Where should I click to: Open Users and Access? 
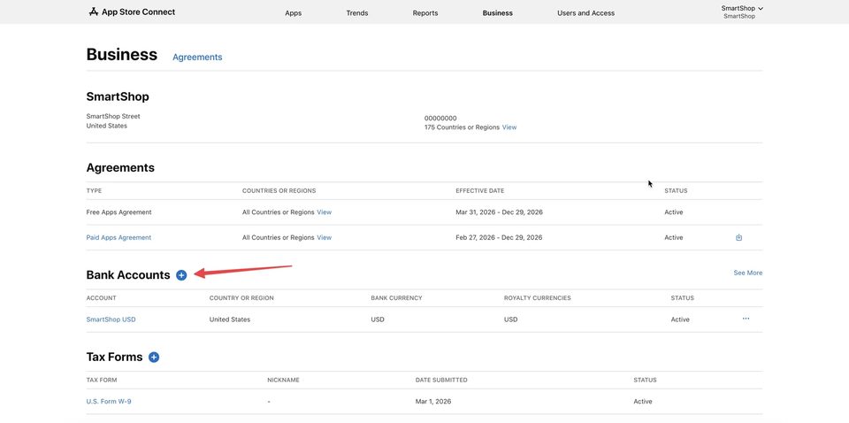point(585,13)
